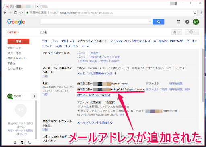The image size is (206, 147).
Task: Click パスワード再設定オプションを変更 link
Action: [x=99, y=57]
